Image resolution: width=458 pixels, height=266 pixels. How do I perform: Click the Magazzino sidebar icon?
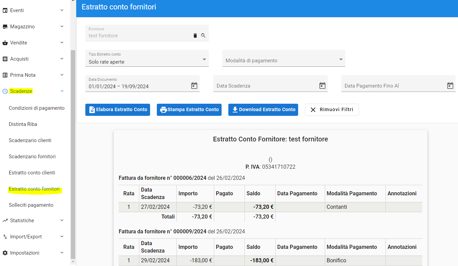click(x=5, y=27)
